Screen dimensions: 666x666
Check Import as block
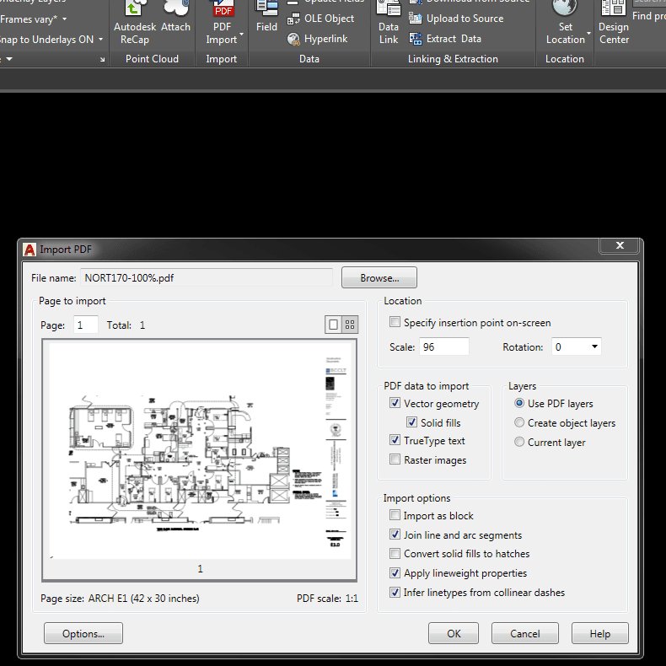(395, 515)
